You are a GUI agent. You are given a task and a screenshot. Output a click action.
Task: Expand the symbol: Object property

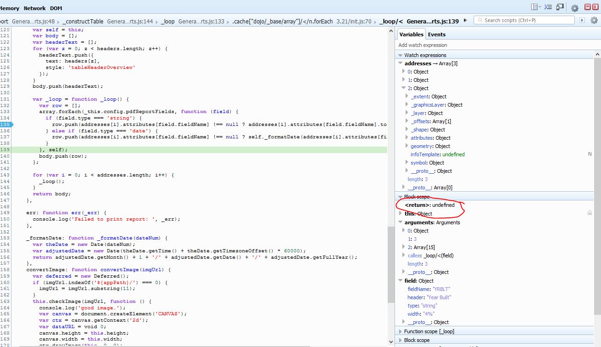pos(407,163)
